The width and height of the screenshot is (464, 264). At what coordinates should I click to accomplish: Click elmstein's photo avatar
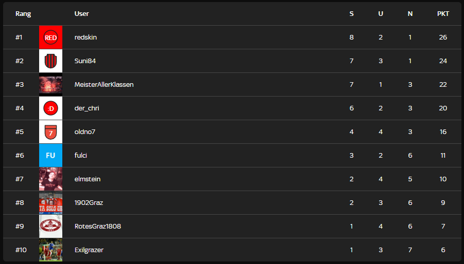(x=50, y=179)
